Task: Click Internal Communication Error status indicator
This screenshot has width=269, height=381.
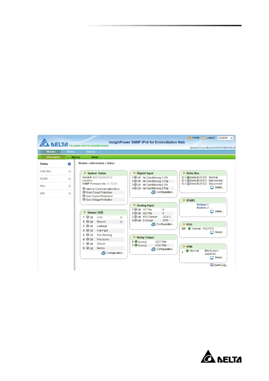Action: (x=84, y=189)
